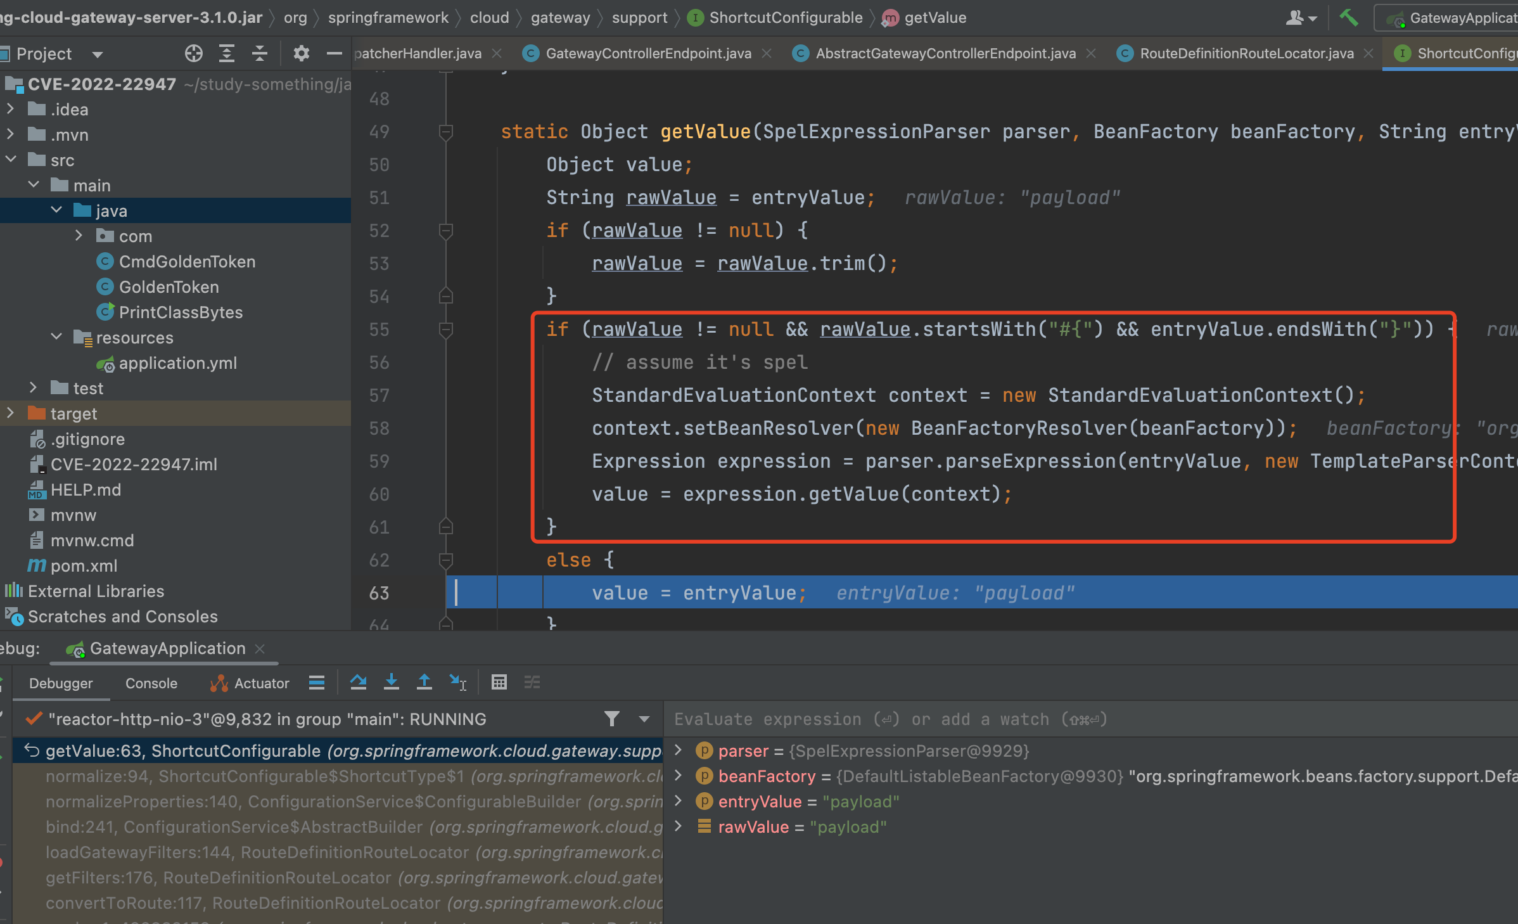This screenshot has width=1518, height=924.
Task: Click the Step Into debugger icon
Action: coord(391,683)
